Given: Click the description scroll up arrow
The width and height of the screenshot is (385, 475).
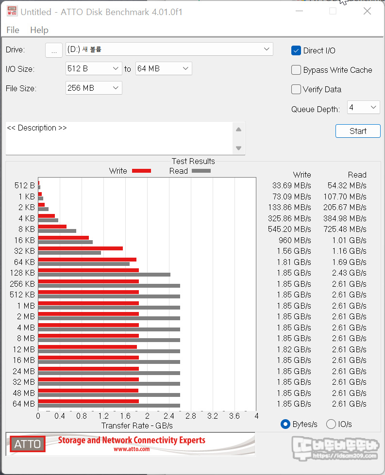Looking at the screenshot, I should tap(238, 130).
